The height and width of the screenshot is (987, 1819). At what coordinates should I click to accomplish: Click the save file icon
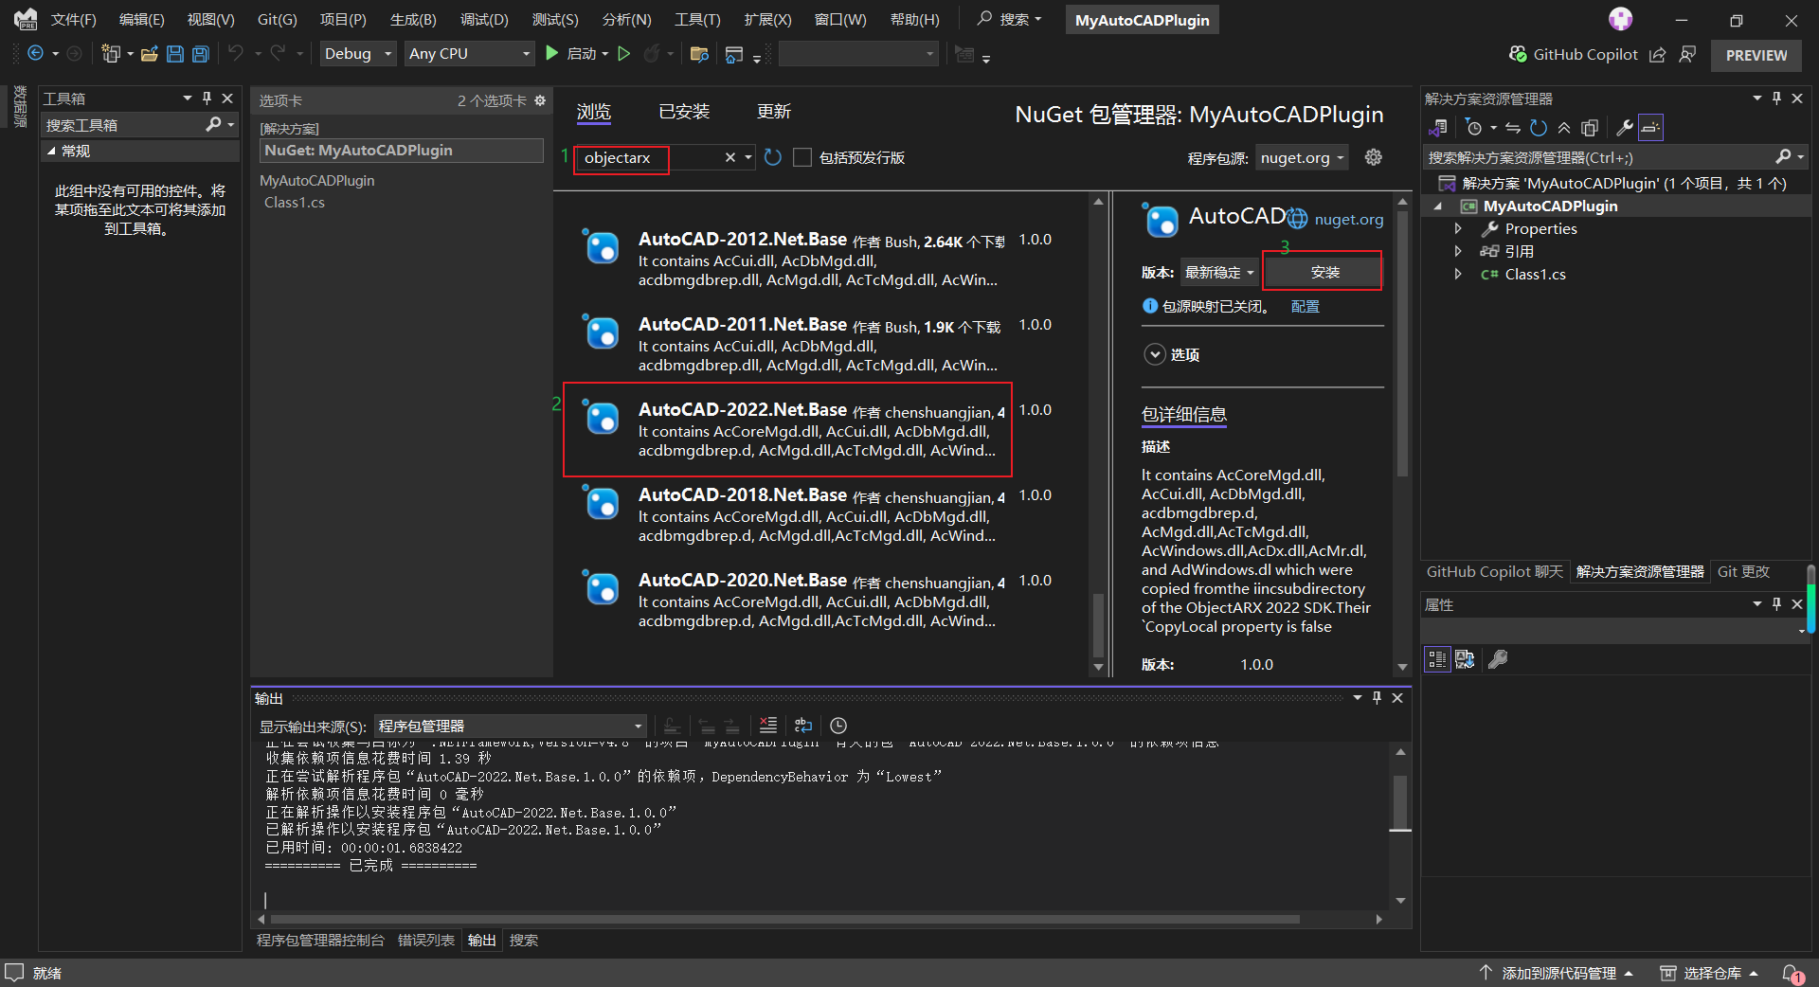pyautogui.click(x=175, y=54)
